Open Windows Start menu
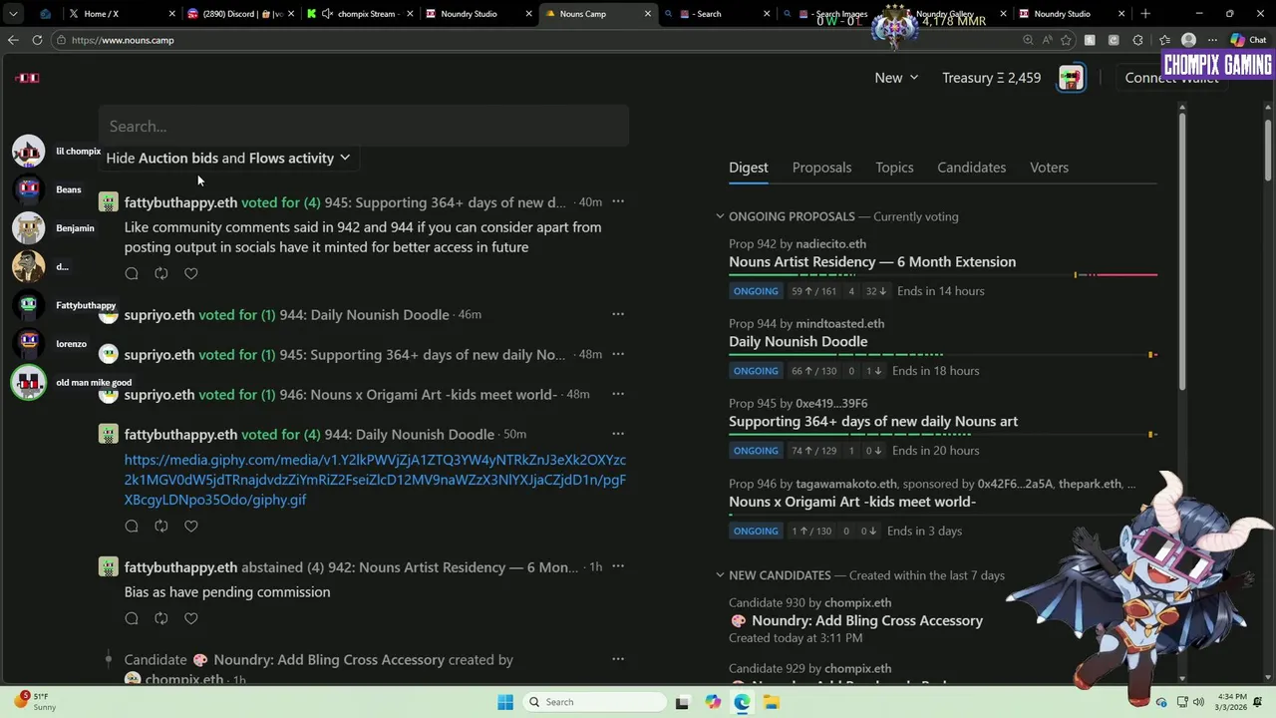 [505, 702]
